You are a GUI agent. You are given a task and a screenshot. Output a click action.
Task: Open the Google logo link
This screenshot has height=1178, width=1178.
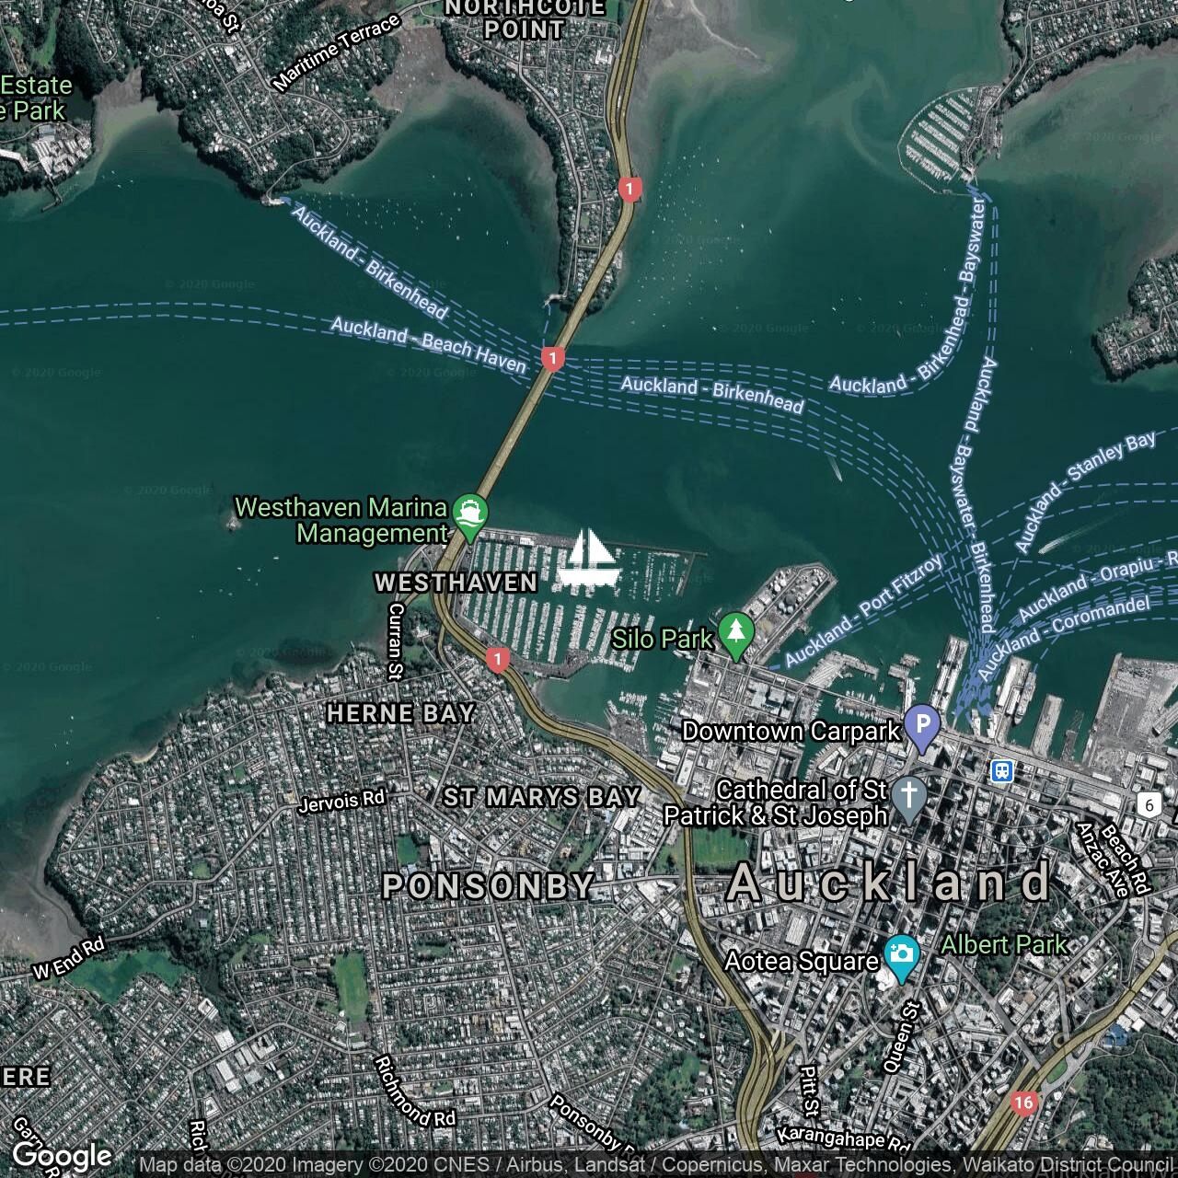(62, 1156)
